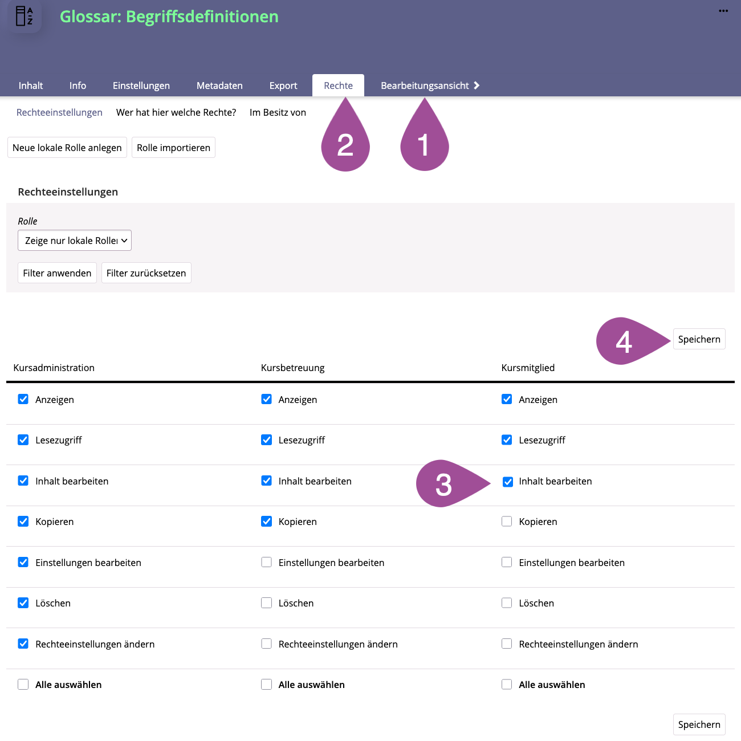
Task: Enable Kopieren for Kursmitglied
Action: pos(507,522)
